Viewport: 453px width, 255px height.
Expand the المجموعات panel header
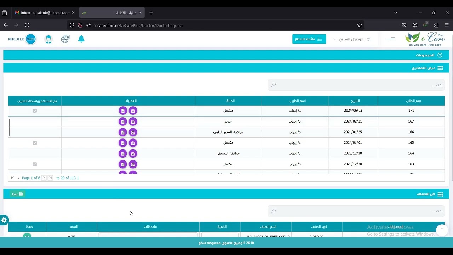226,55
